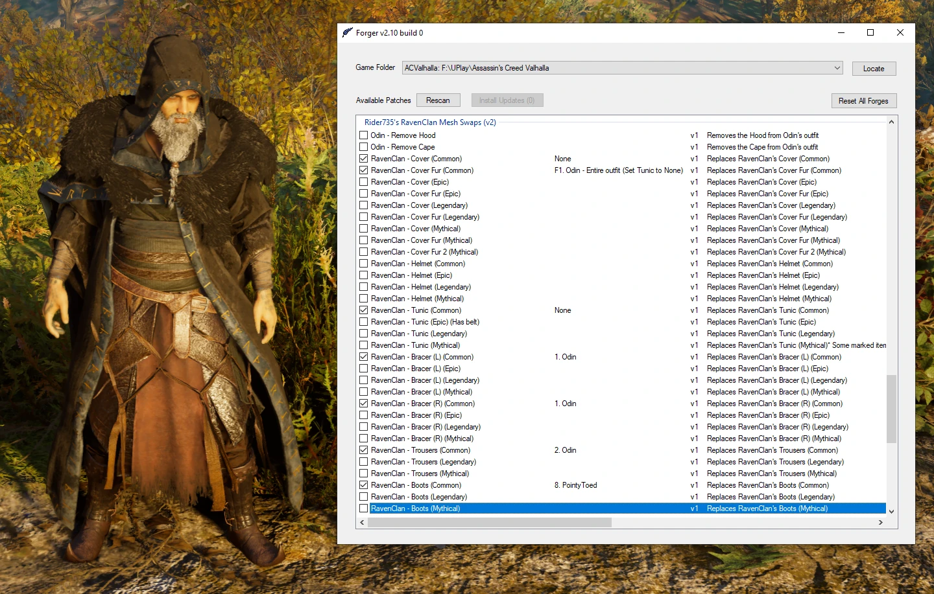Image resolution: width=934 pixels, height=594 pixels.
Task: Select row label RavenClan - Tunic (Legendary)
Action: click(419, 334)
